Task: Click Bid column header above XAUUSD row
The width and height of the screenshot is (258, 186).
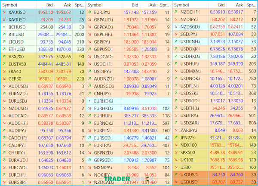Action: coord(49,5)
